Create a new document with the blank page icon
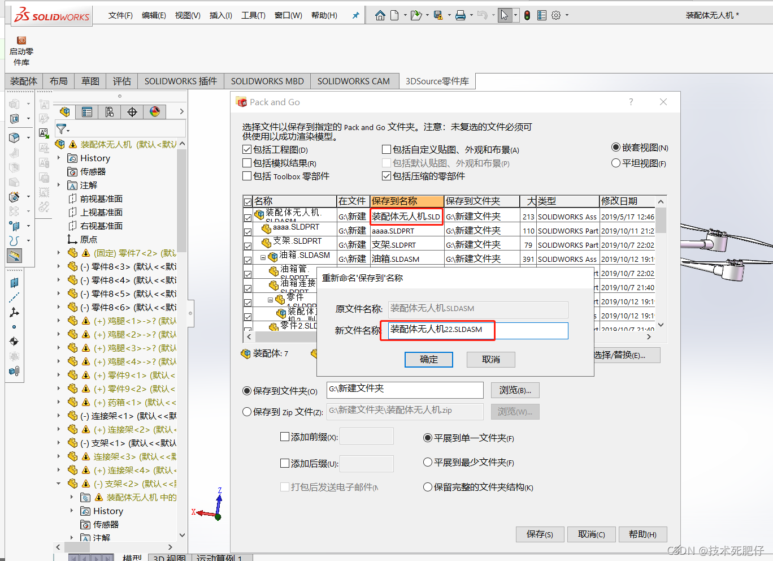The height and width of the screenshot is (561, 773). point(394,15)
